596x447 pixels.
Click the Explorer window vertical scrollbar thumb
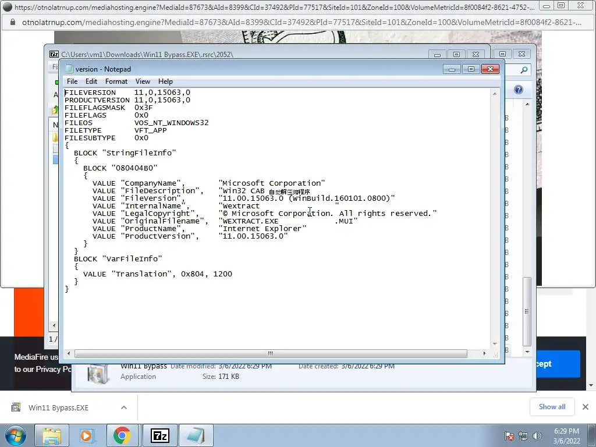[x=527, y=312]
